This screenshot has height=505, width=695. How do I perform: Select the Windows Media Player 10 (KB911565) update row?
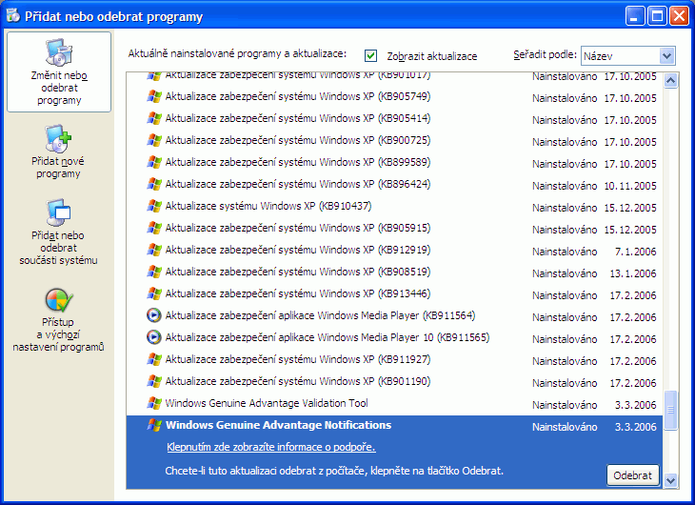pos(394,337)
